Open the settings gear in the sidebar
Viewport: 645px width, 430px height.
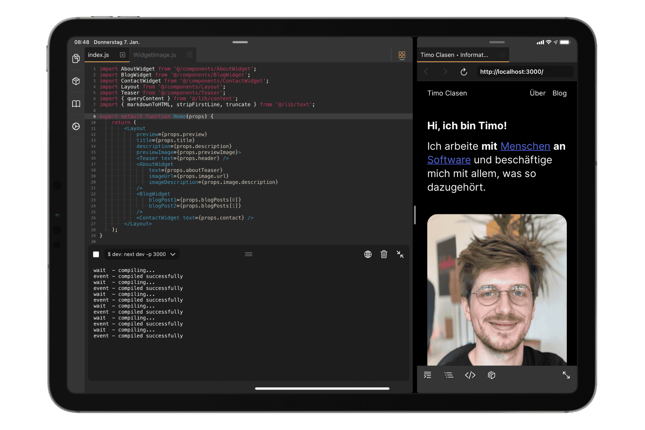pyautogui.click(x=76, y=126)
